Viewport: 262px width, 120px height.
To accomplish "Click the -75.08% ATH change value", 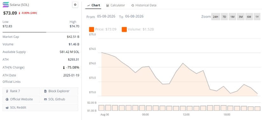I will pos(73,68).
